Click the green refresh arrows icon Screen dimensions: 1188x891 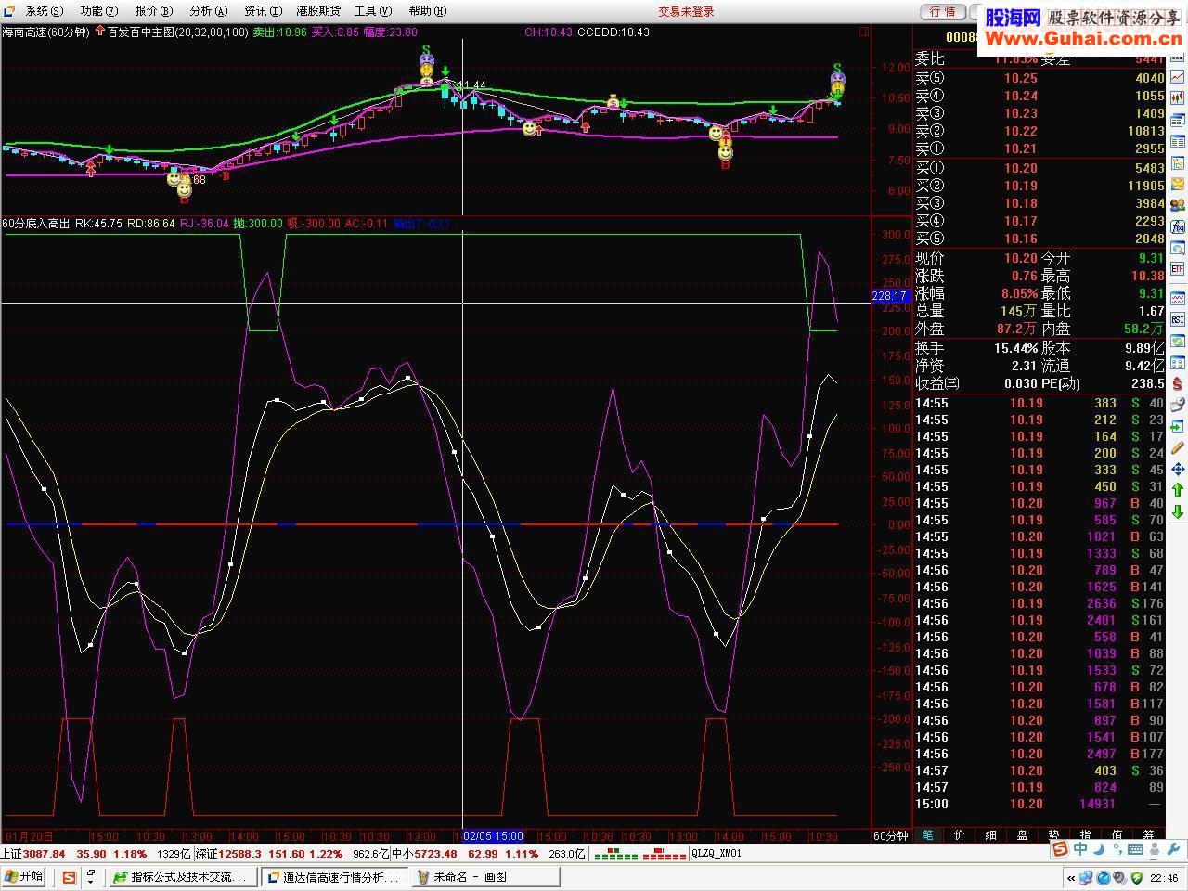(1177, 341)
